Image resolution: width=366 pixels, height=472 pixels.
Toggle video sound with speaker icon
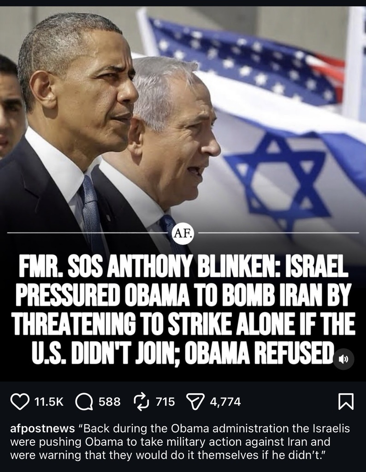pyautogui.click(x=344, y=359)
